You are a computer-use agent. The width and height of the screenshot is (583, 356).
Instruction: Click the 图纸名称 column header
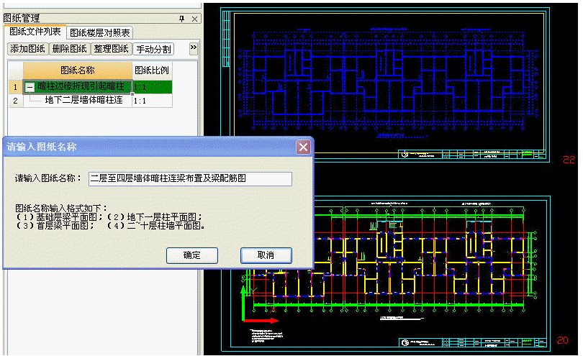77,70
